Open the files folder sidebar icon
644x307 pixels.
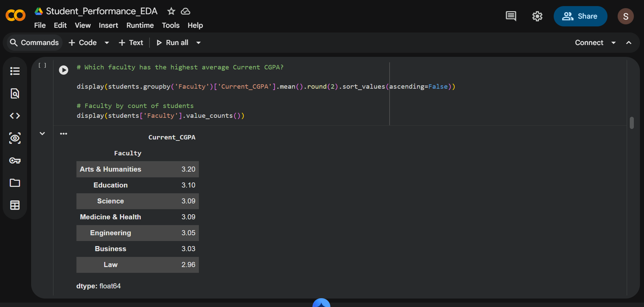[15, 183]
